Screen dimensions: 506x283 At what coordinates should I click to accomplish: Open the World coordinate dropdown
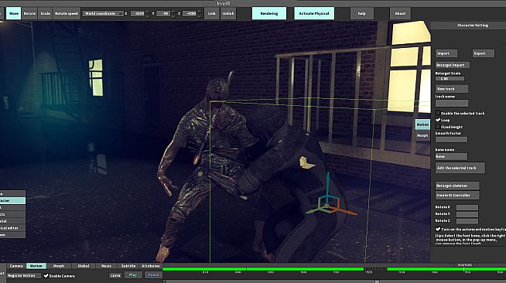click(103, 14)
